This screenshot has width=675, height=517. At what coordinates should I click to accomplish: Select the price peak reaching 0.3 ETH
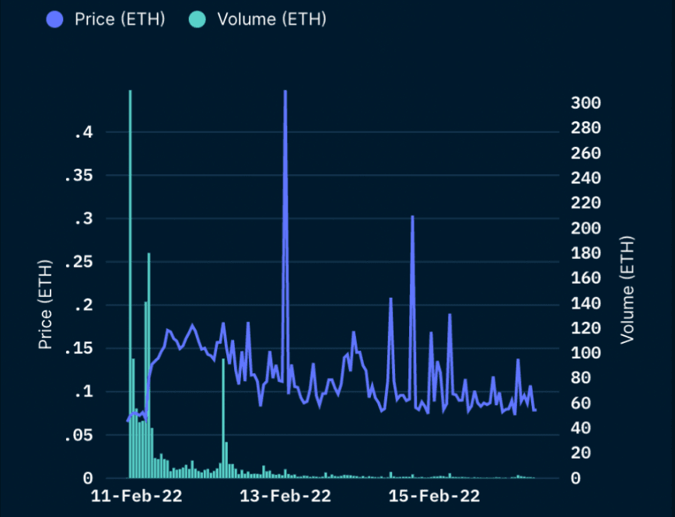(x=412, y=217)
